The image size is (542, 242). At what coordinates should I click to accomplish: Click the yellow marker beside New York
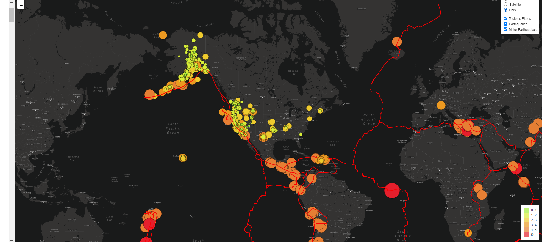coord(310,119)
